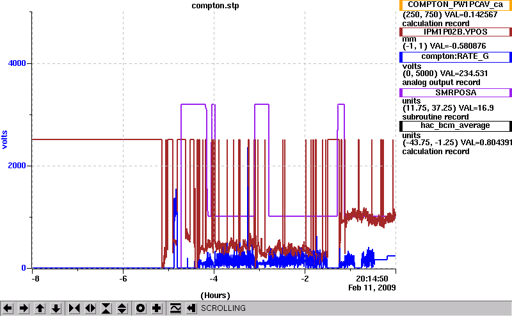This screenshot has height=316, width=512.
Task: Click the volts y-axis label
Action: tap(4, 139)
